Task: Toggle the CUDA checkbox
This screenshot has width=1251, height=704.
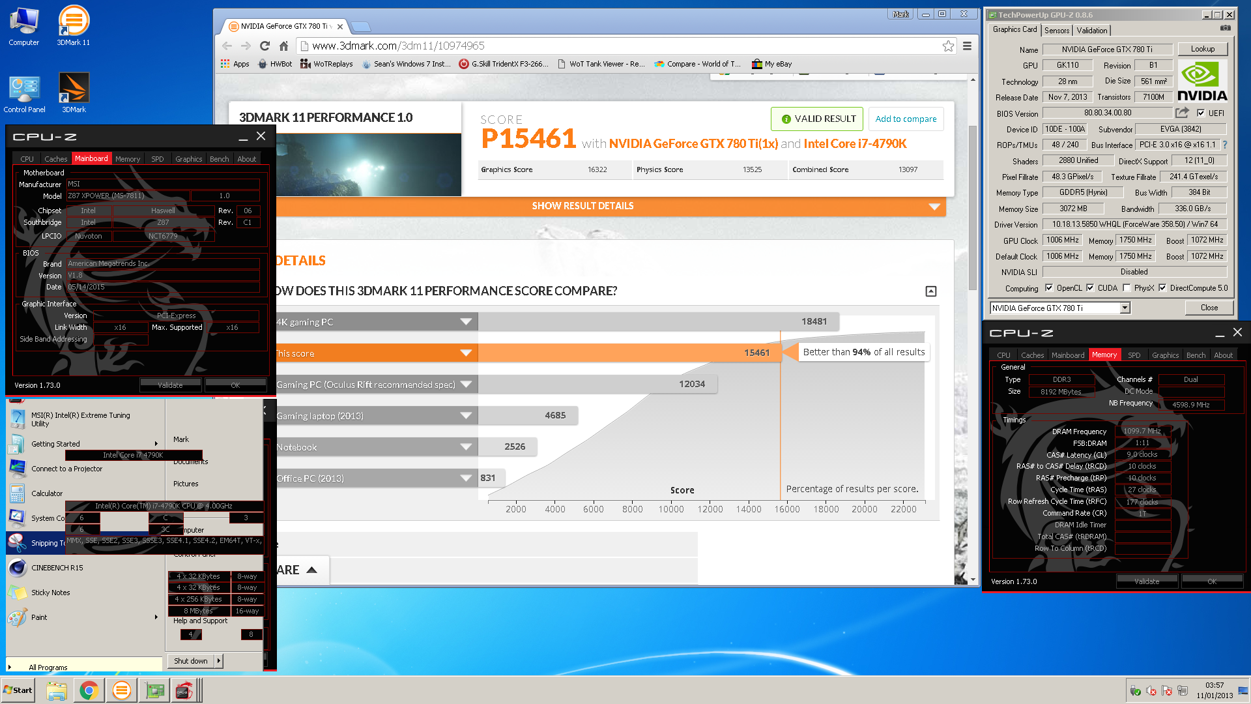Action: click(1089, 287)
